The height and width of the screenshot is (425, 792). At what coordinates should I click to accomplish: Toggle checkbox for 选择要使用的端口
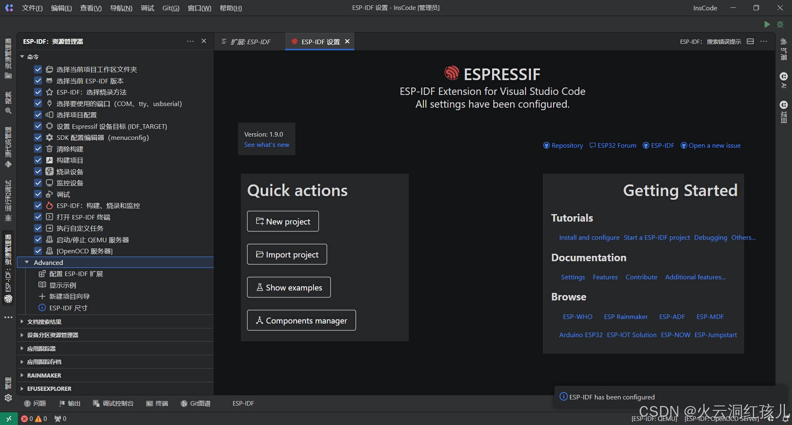[38, 104]
